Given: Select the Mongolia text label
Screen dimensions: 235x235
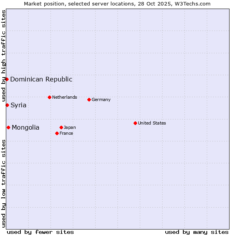Looking at the screenshot, I should [25, 128].
